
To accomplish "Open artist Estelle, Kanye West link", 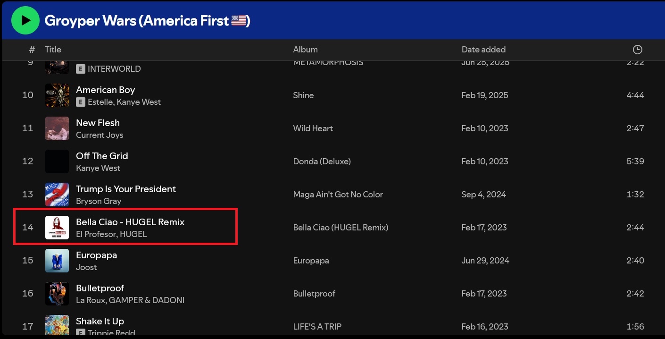I will (124, 102).
